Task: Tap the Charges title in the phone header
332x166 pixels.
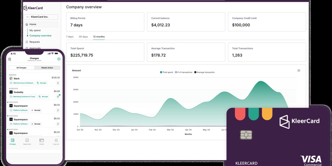Action: pos(34,58)
